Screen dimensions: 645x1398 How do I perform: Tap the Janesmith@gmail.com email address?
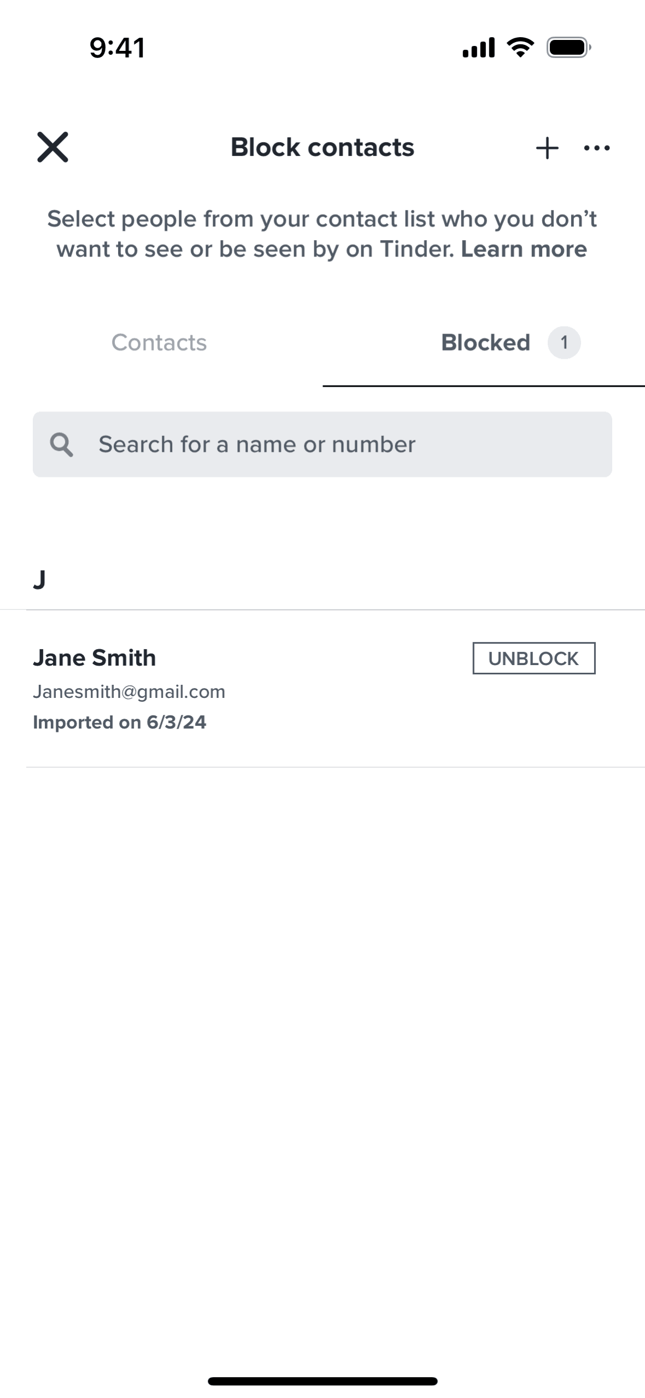[x=129, y=692]
